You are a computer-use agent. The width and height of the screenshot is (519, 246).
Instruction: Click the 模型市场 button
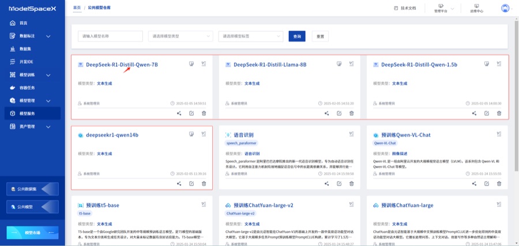32,233
